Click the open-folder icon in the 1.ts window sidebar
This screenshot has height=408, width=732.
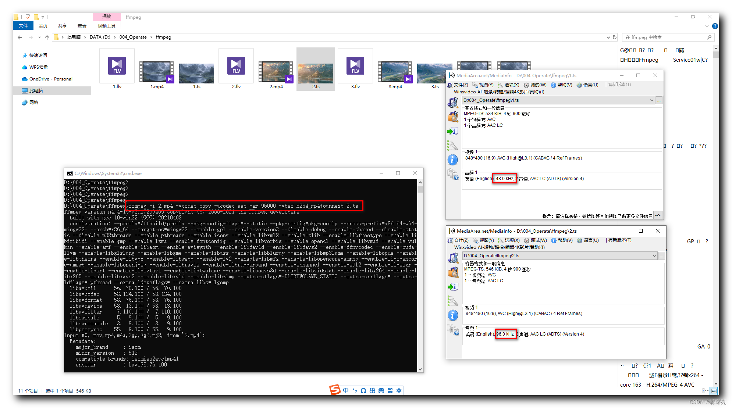pyautogui.click(x=453, y=117)
